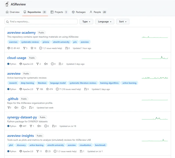Select the exercises topic tag
The height and width of the screenshot is (158, 175).
click(x=13, y=42)
